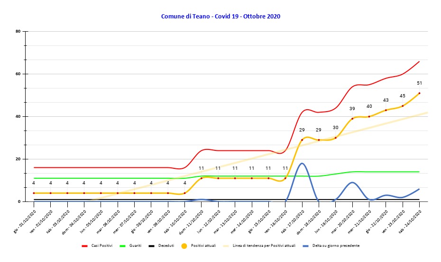
Task: Click the data label 51
Action: (x=419, y=83)
